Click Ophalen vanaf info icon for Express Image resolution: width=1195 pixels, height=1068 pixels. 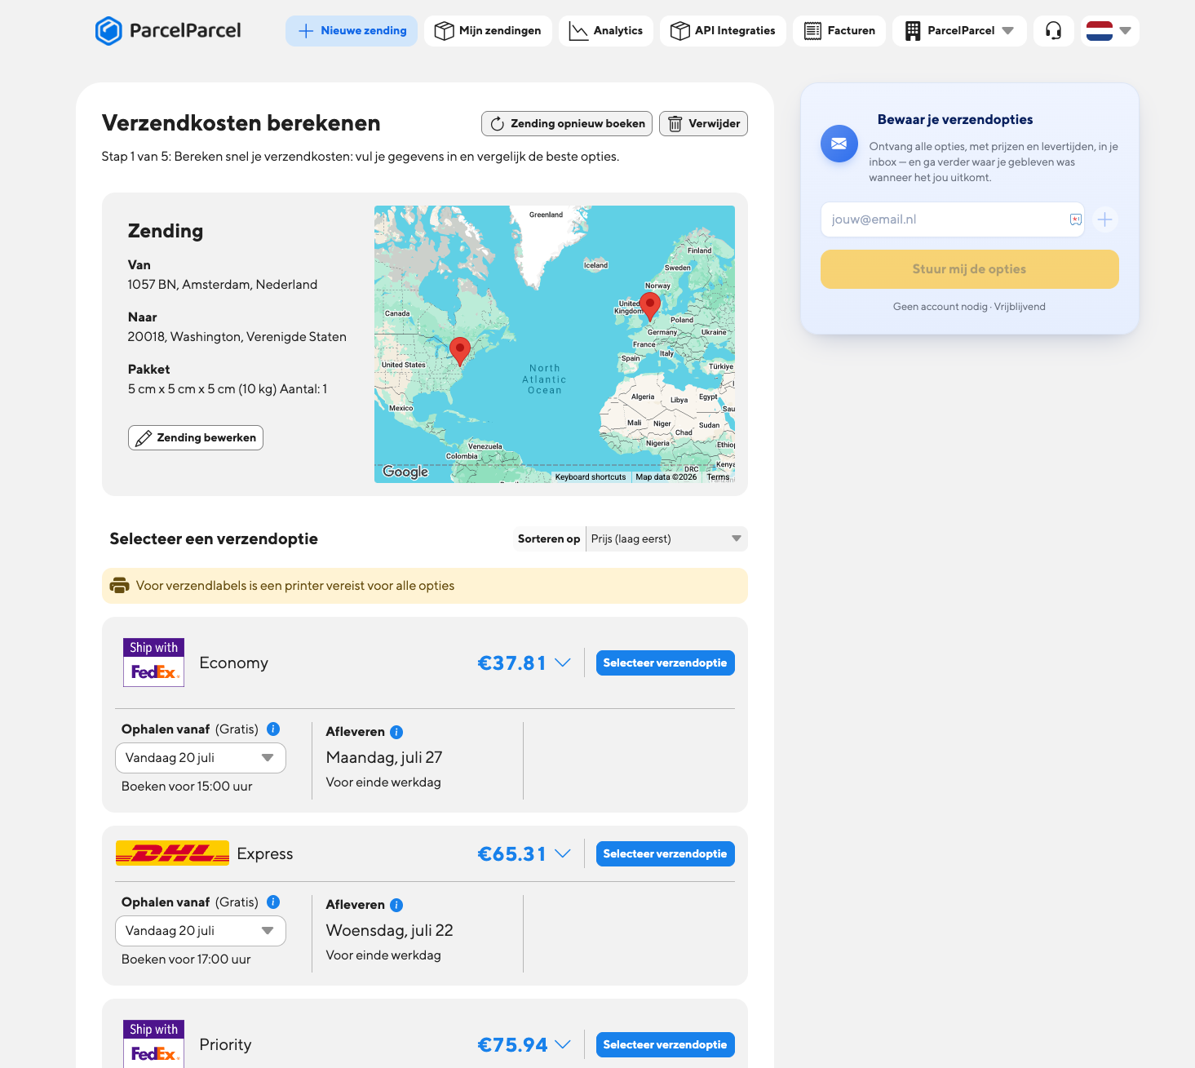tap(273, 902)
